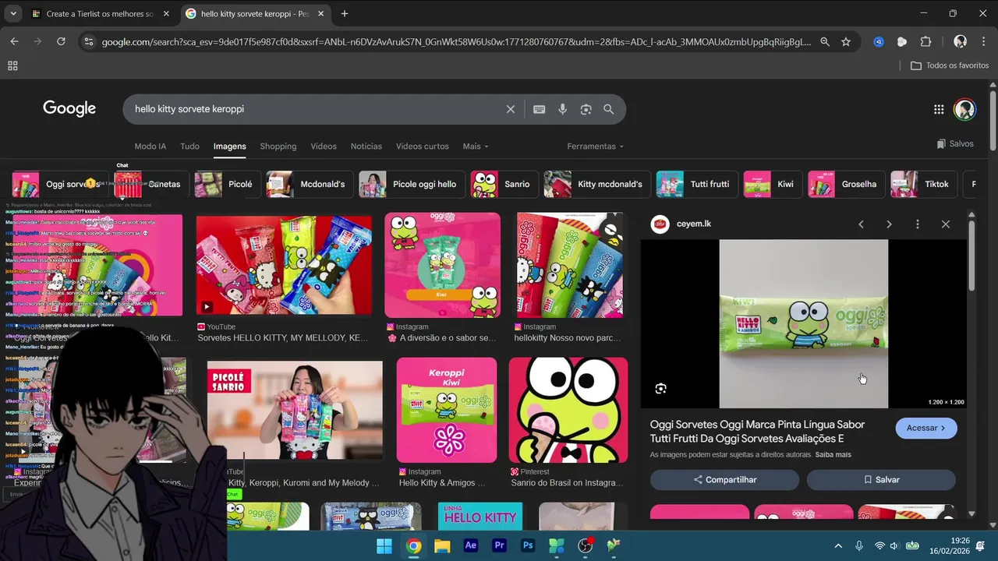Switch to the Modo IA tab
Screen dimensions: 998x561
150,146
